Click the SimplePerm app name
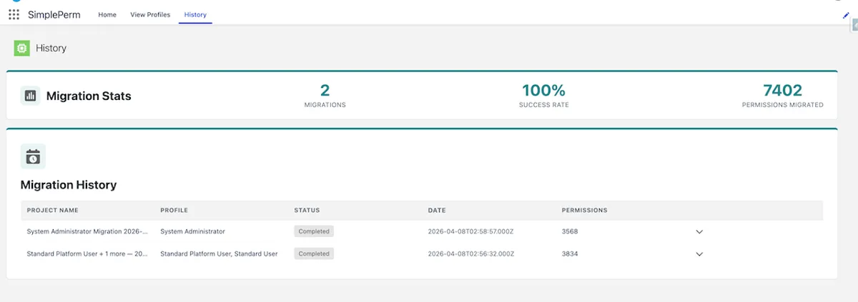858x302 pixels. pos(54,14)
